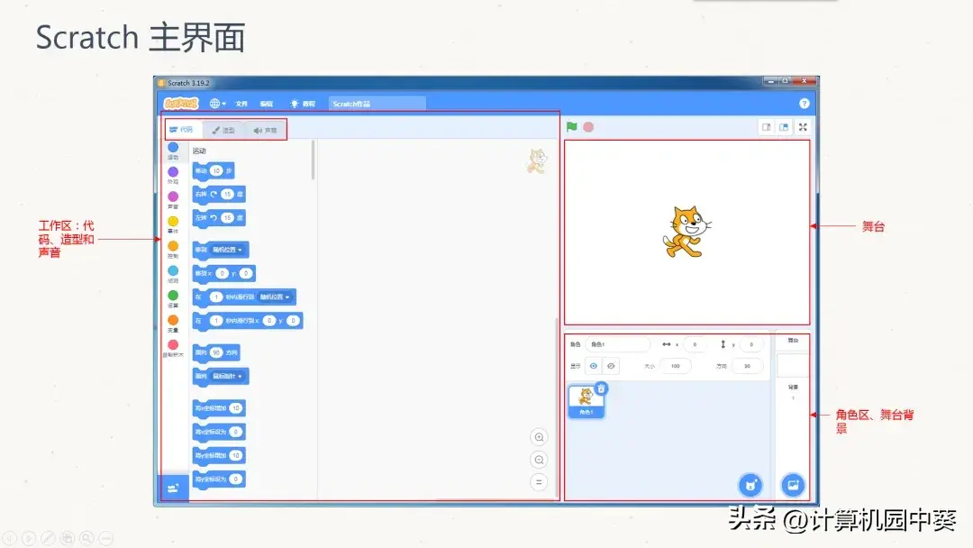
Task: Click the sprite name field '角色1'
Action: (x=617, y=344)
